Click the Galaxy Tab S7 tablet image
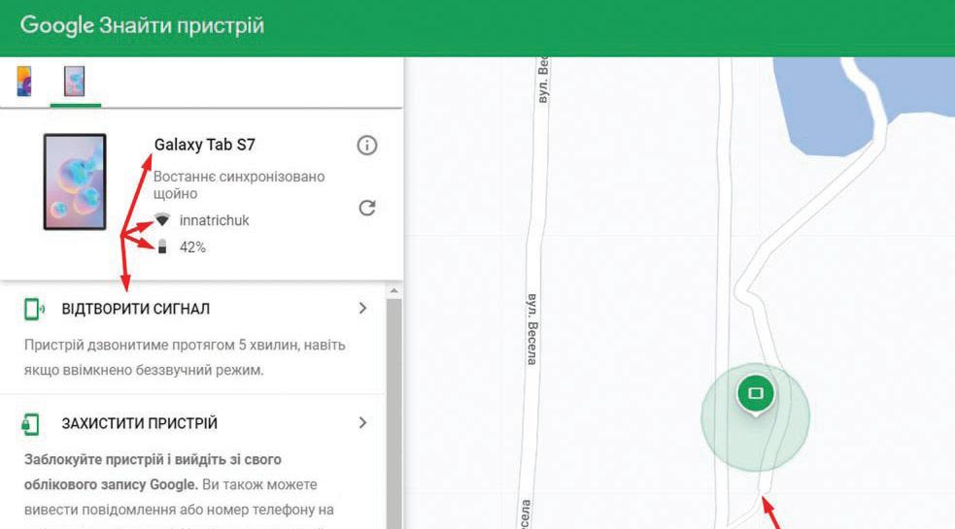 pyautogui.click(x=74, y=182)
